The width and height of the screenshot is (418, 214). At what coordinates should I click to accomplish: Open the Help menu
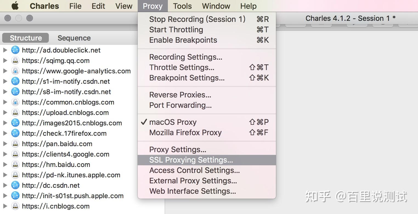coord(248,6)
